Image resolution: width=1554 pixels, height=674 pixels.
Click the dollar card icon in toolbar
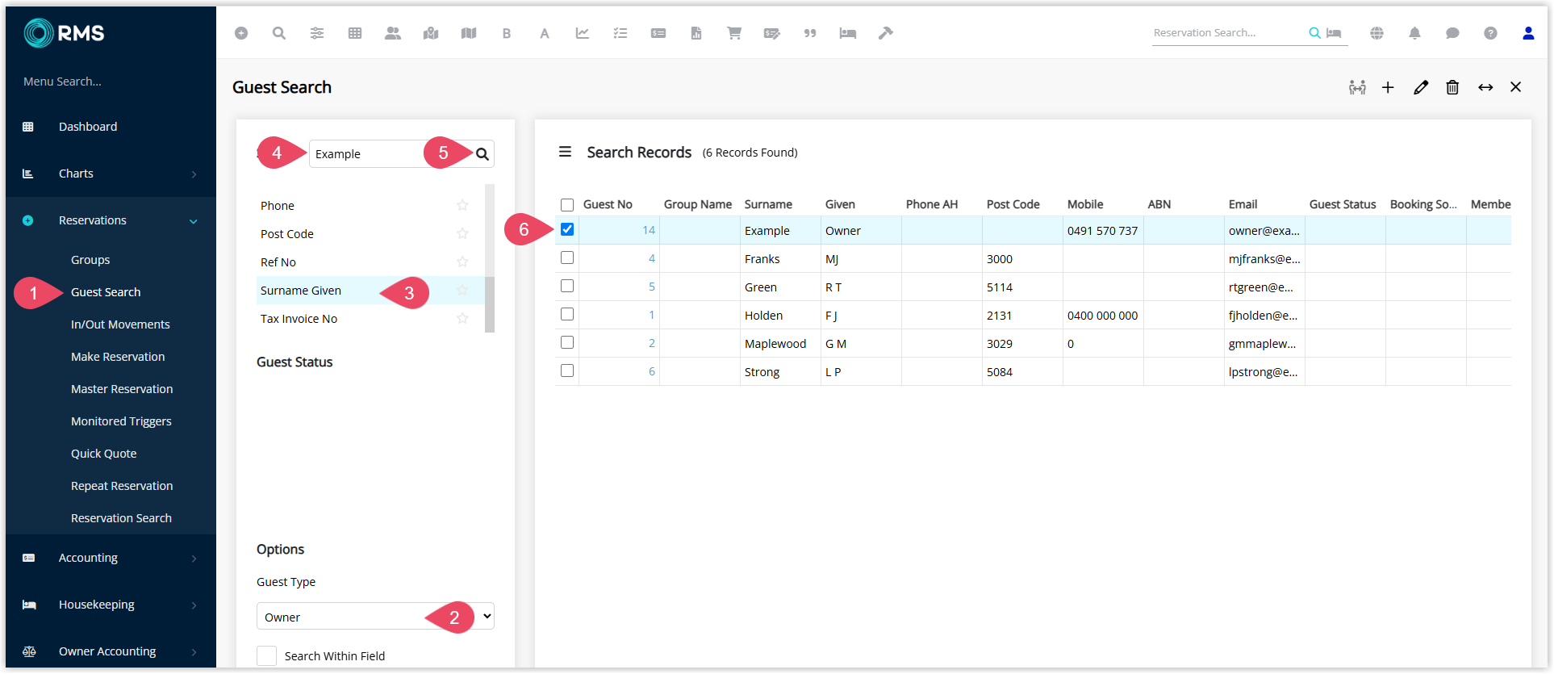pos(658,33)
